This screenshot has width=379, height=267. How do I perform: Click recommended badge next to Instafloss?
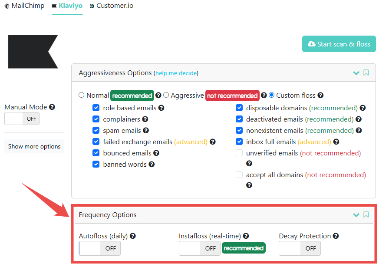[244, 248]
